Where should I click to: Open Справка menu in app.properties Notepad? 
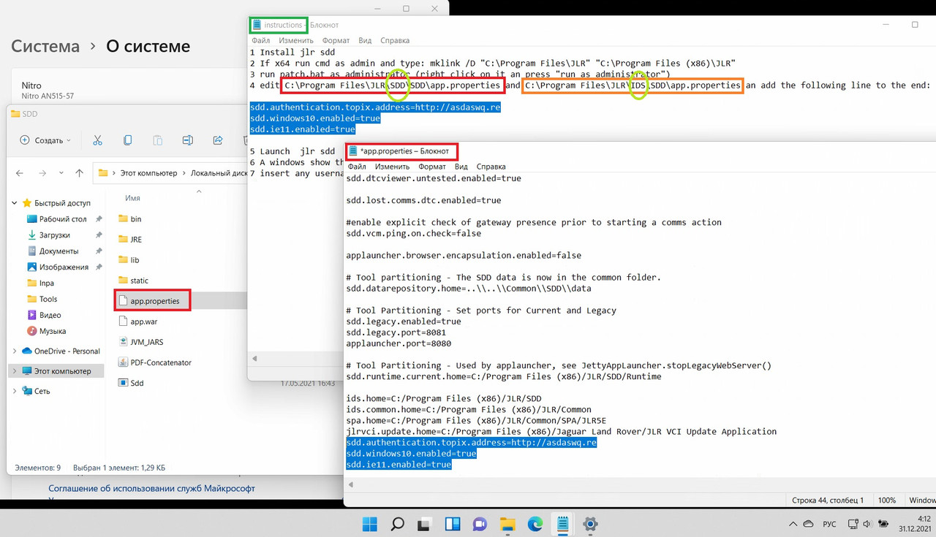[491, 167]
